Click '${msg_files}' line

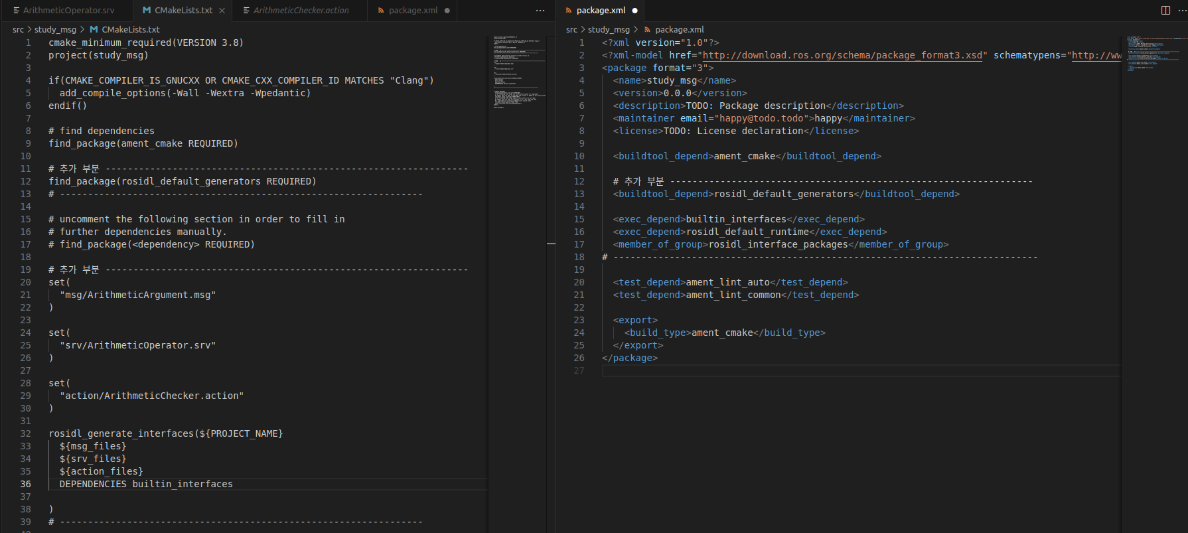[x=93, y=447]
